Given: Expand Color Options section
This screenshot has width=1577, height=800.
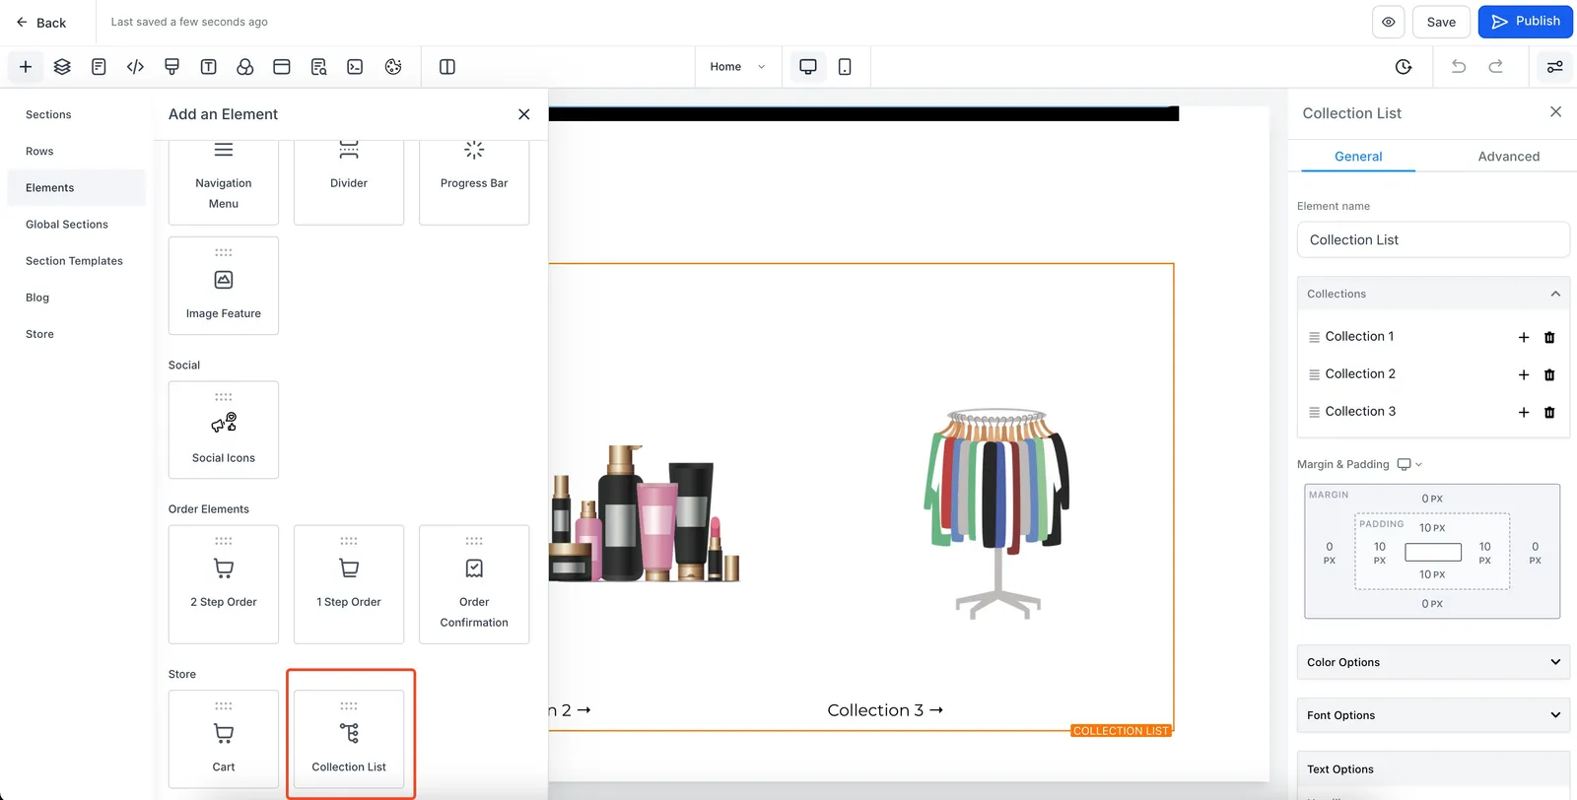Looking at the screenshot, I should (x=1433, y=662).
